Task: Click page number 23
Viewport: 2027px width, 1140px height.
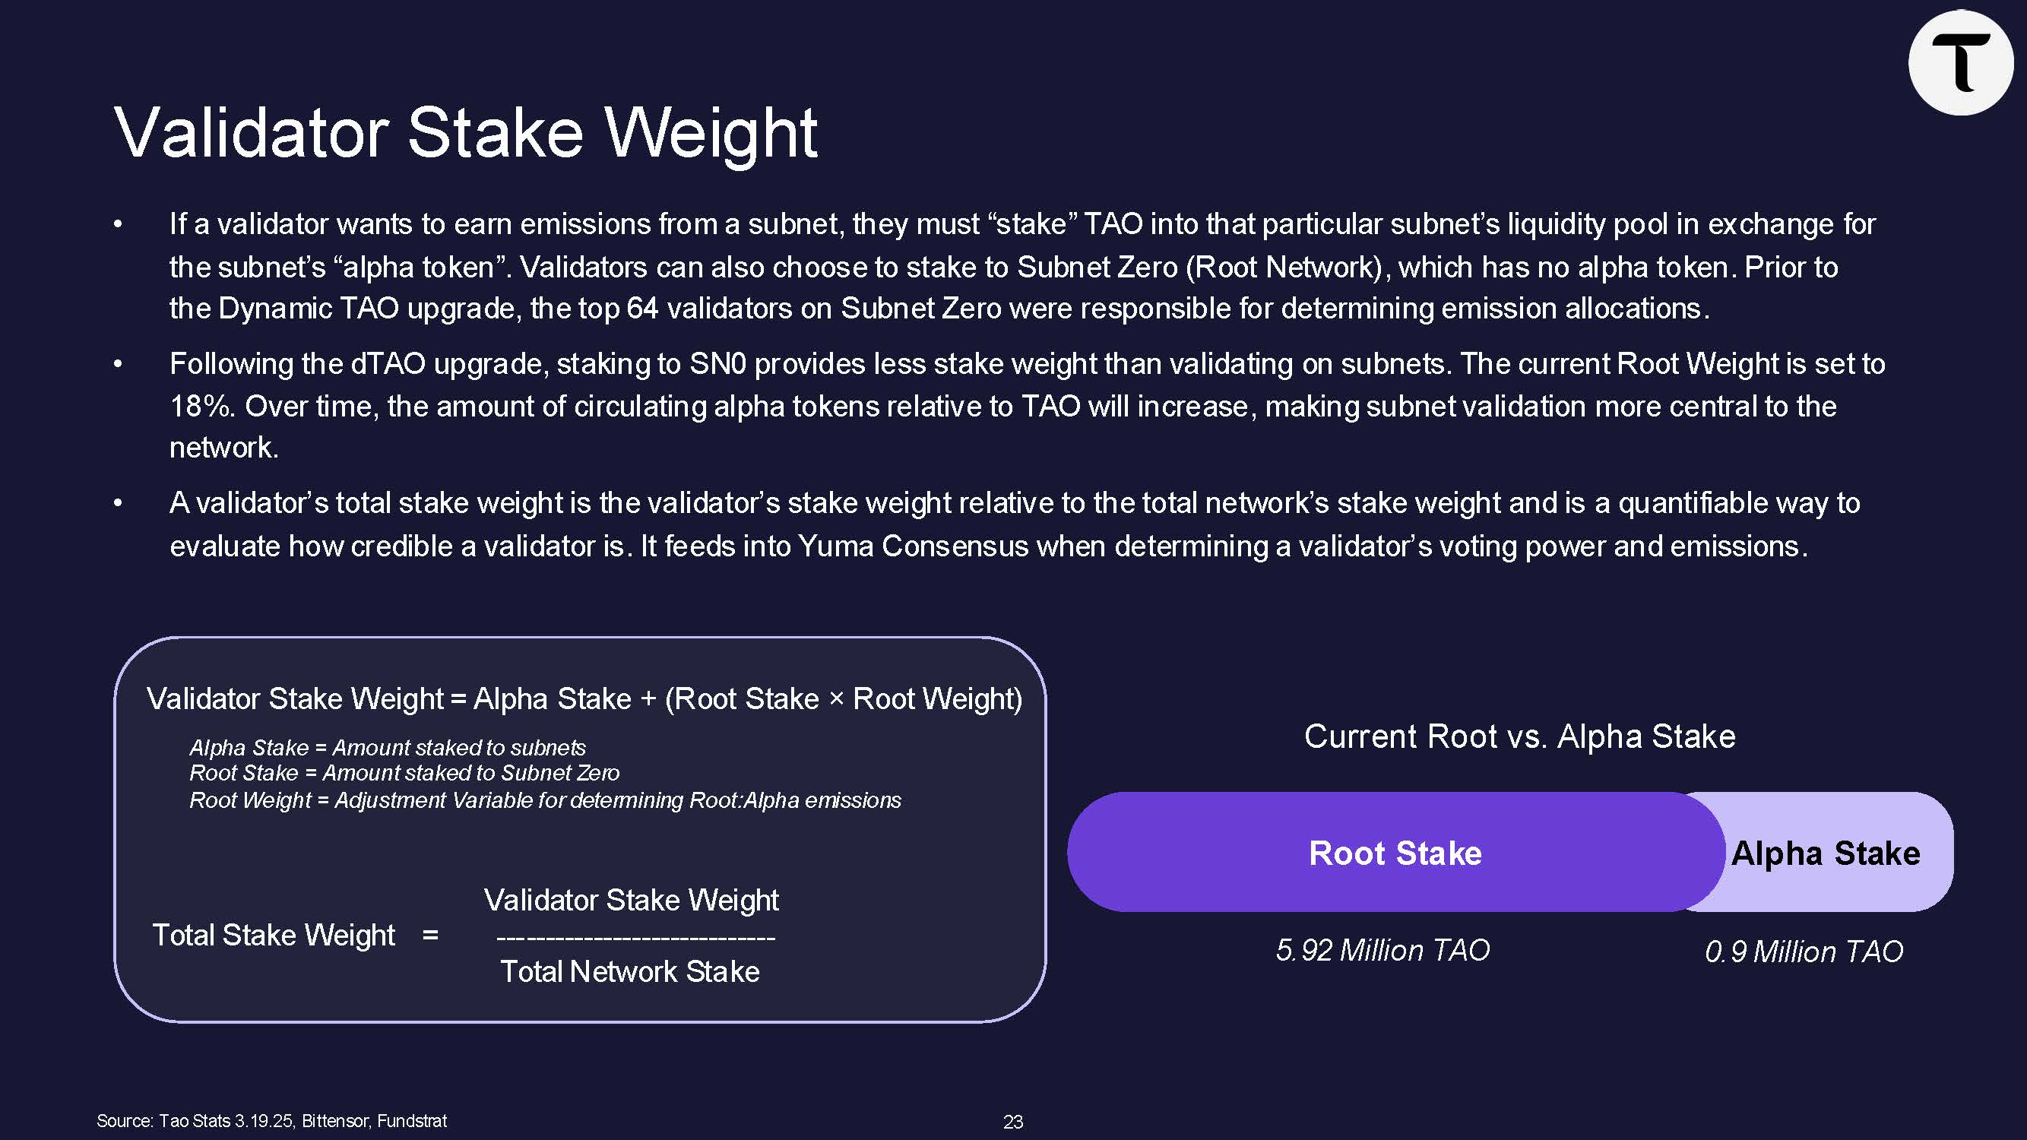Action: (1012, 1122)
